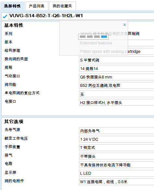Click the loading progress bar indicator
This screenshot has width=154, height=190.
coord(93,37)
